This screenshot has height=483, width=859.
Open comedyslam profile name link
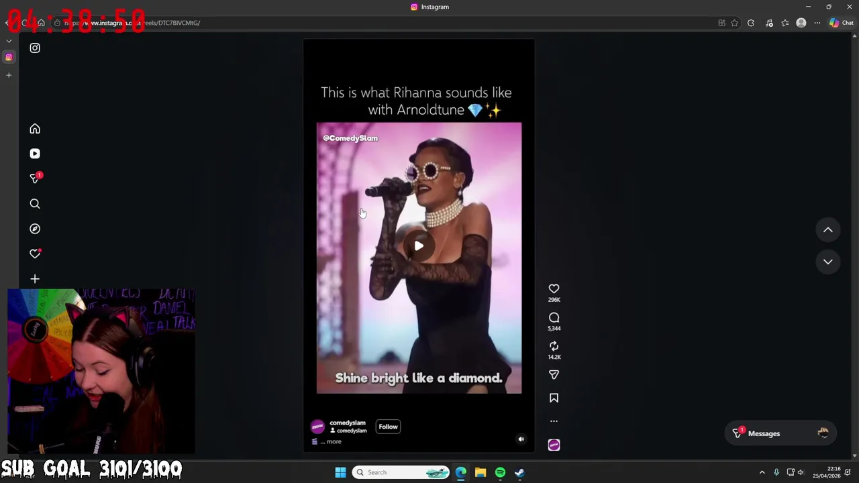tap(348, 423)
